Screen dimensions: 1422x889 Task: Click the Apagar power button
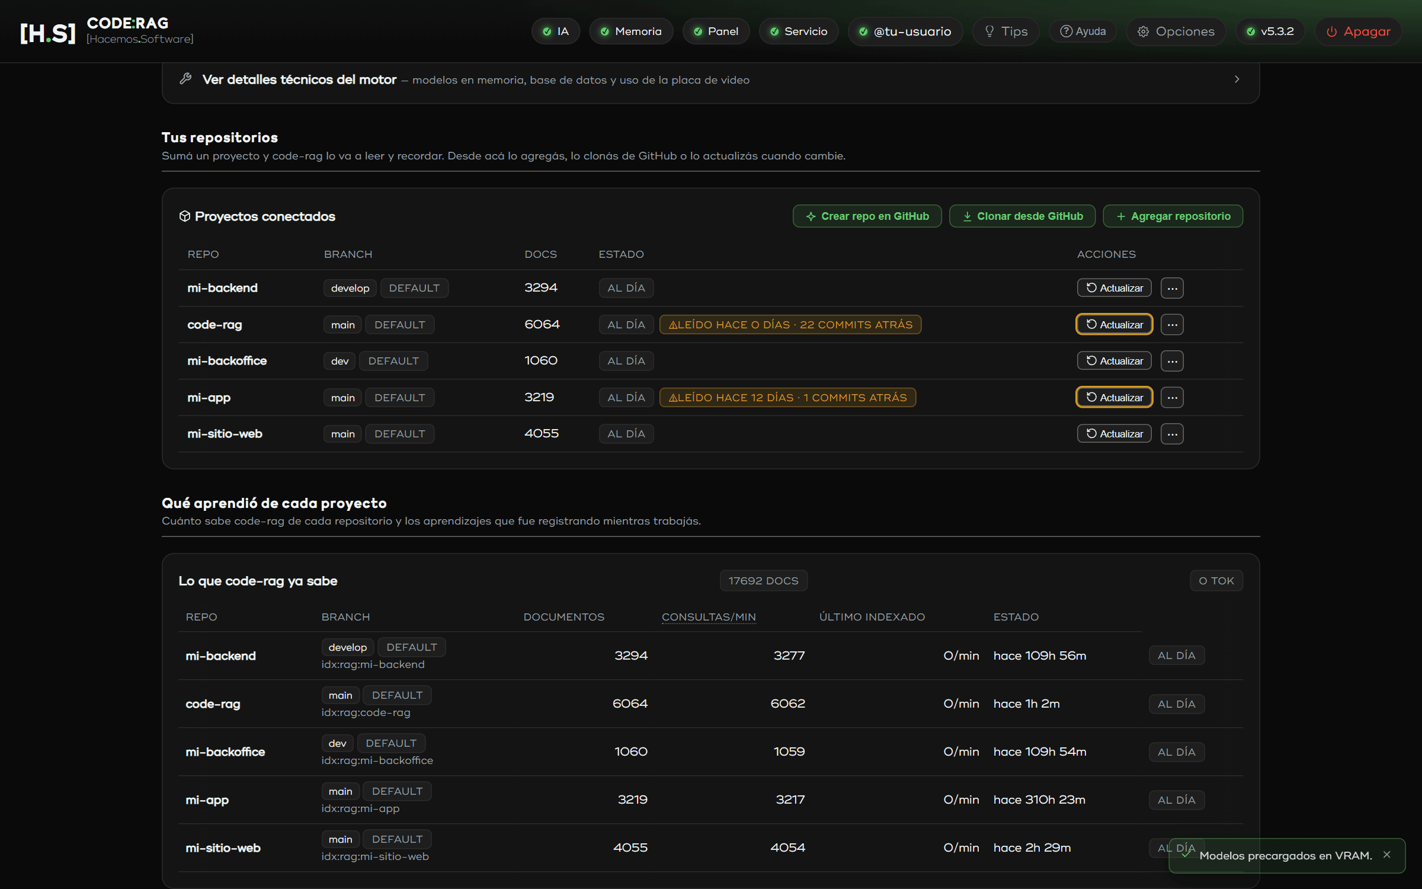click(1359, 31)
